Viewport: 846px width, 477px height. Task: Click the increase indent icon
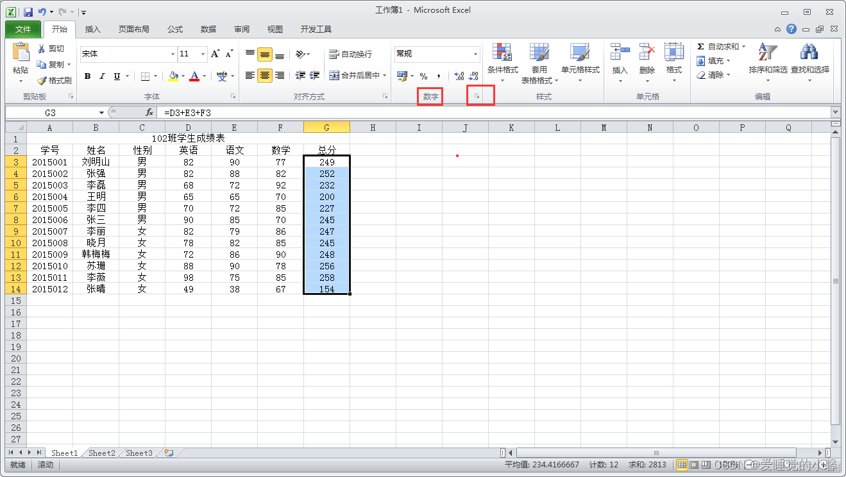(314, 76)
